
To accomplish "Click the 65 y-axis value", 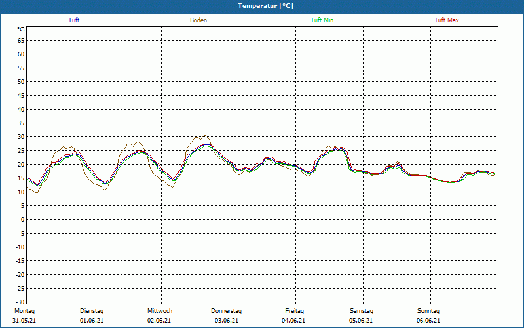I will (21, 41).
